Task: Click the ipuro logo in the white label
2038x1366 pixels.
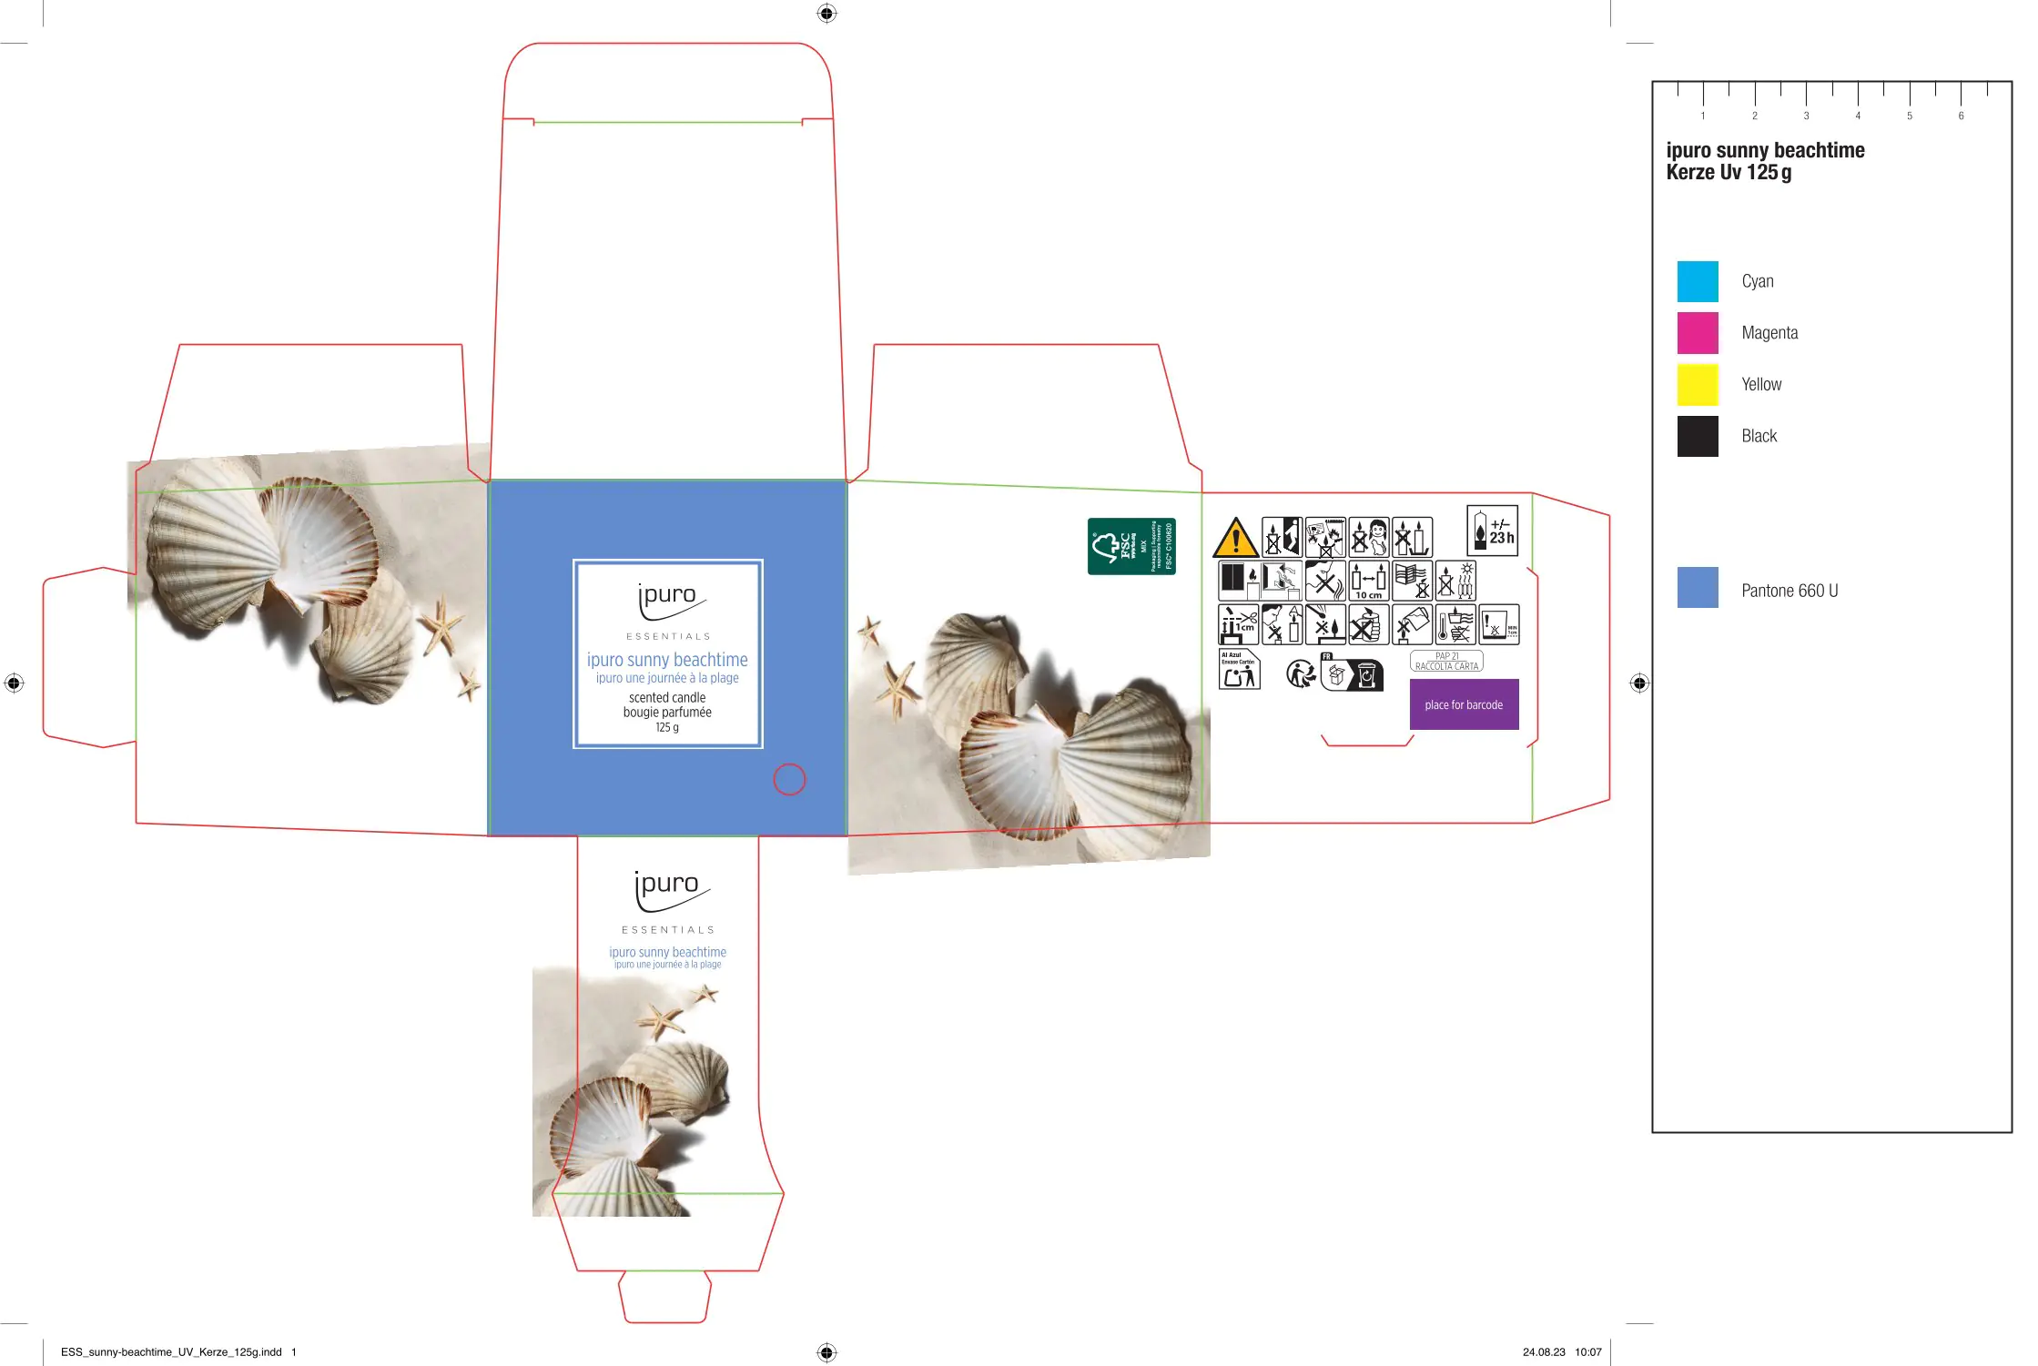Action: click(670, 598)
